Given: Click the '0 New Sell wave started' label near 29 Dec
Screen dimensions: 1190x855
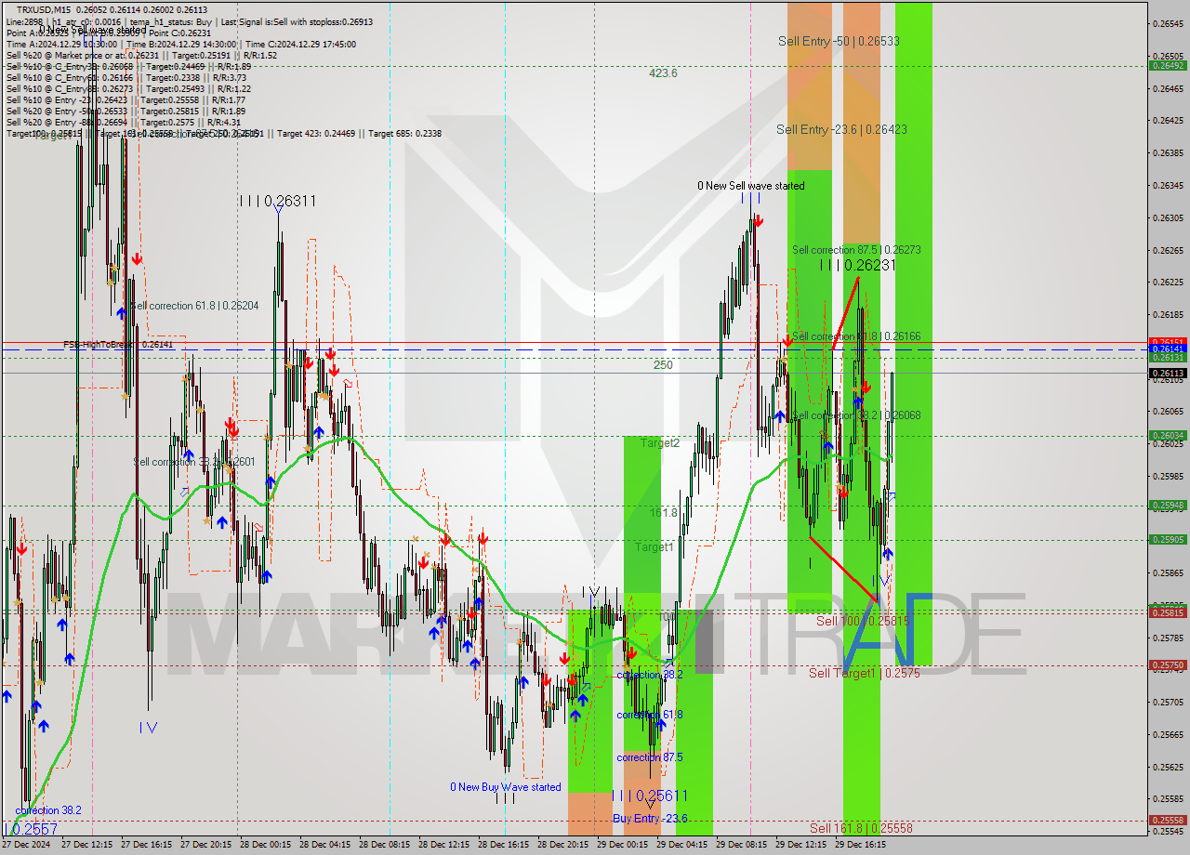Looking at the screenshot, I should [x=751, y=186].
